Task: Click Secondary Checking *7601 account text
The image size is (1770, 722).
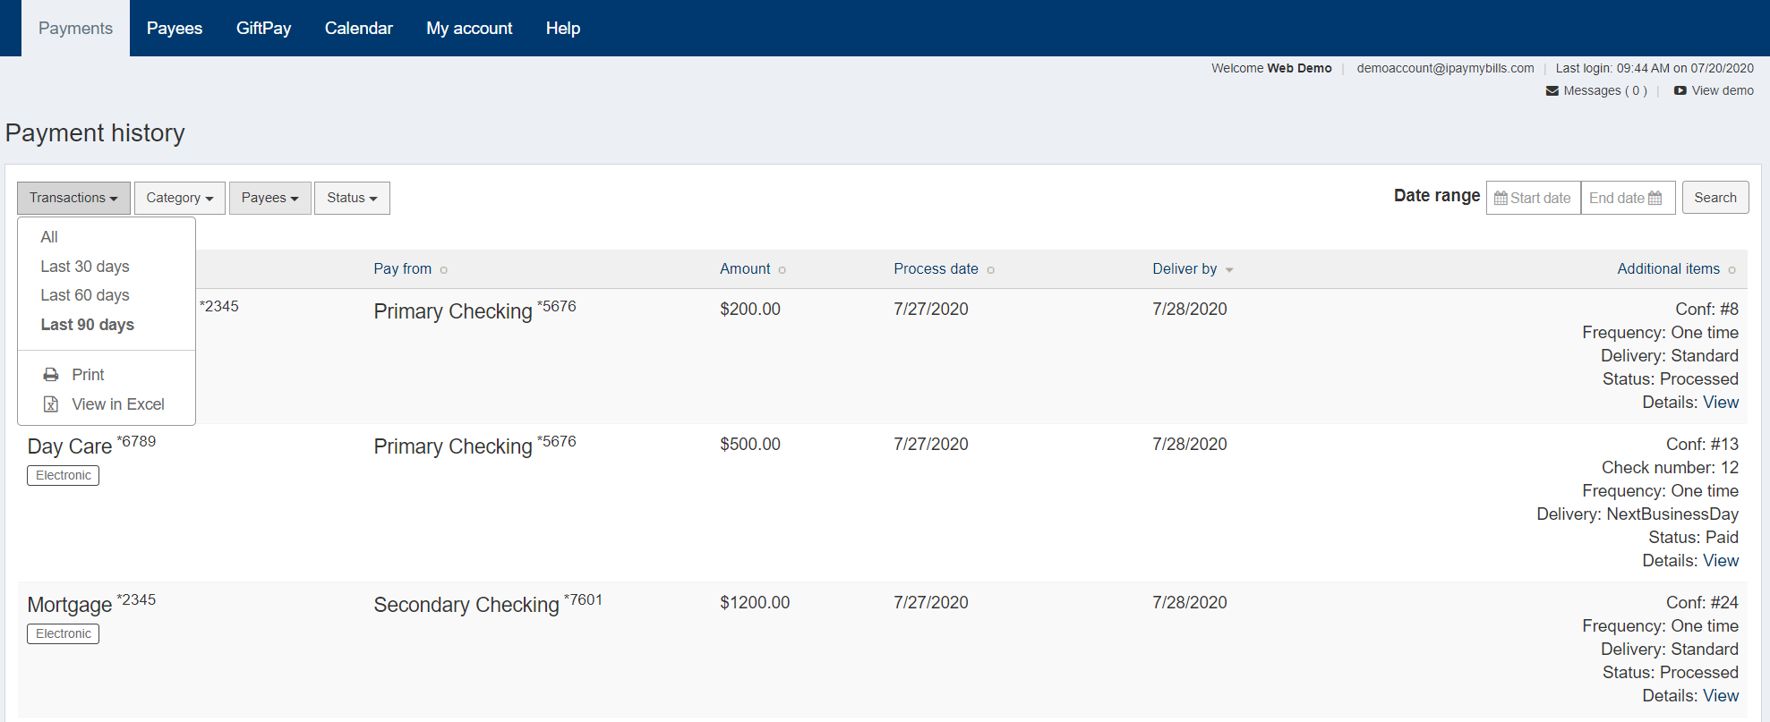Action: pos(488,604)
